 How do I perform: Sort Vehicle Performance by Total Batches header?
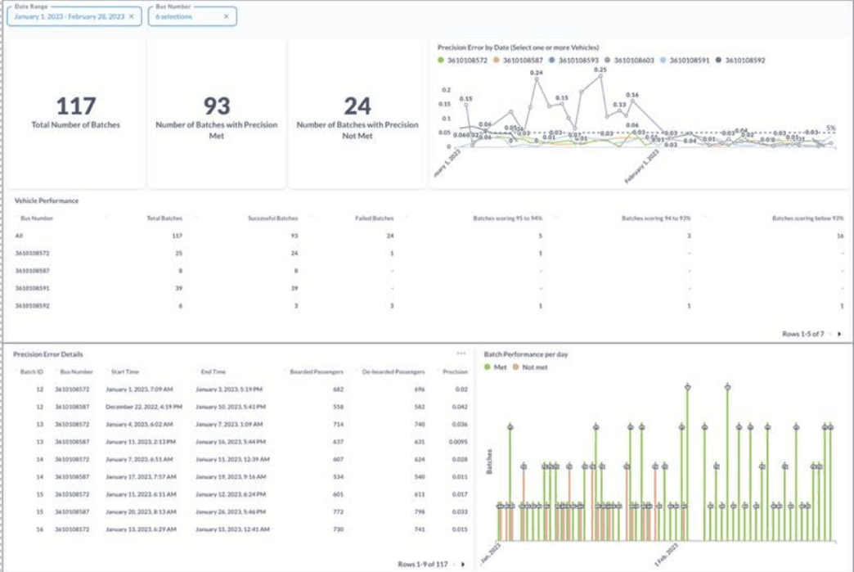164,218
